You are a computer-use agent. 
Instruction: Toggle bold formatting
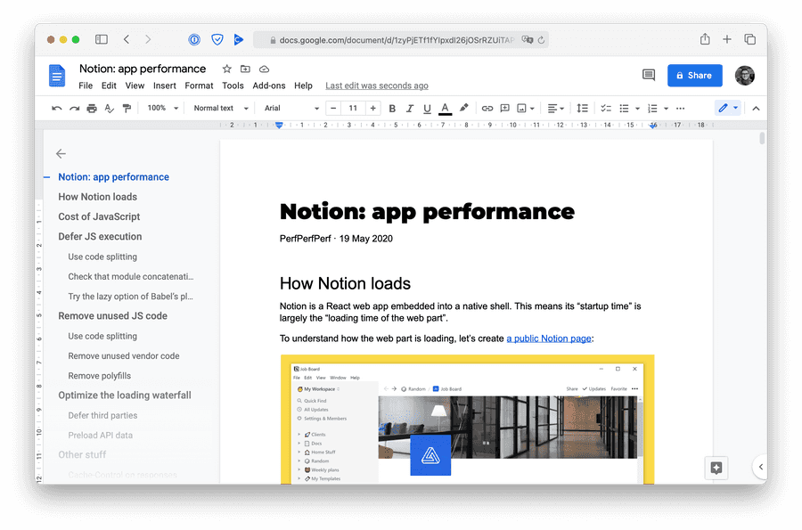392,109
